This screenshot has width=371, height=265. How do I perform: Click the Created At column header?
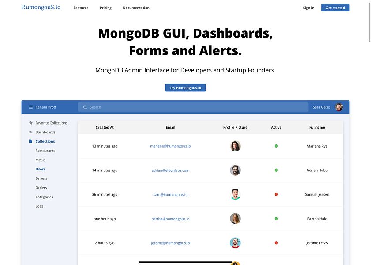click(x=105, y=127)
